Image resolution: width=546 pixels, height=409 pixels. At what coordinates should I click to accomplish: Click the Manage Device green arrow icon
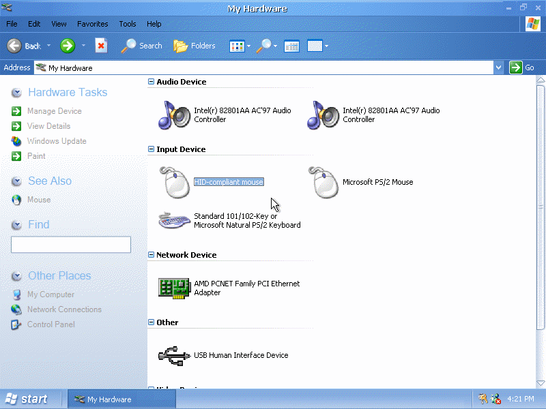[16, 111]
